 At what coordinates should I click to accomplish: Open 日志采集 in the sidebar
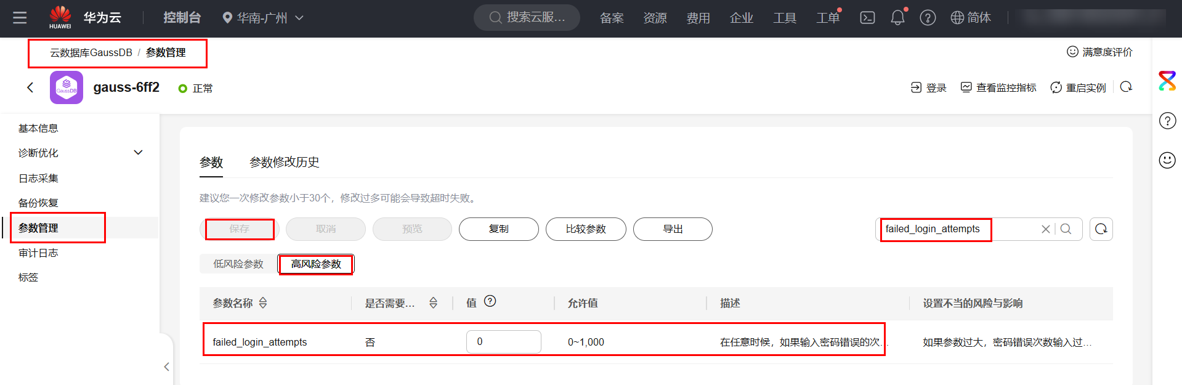pos(38,178)
